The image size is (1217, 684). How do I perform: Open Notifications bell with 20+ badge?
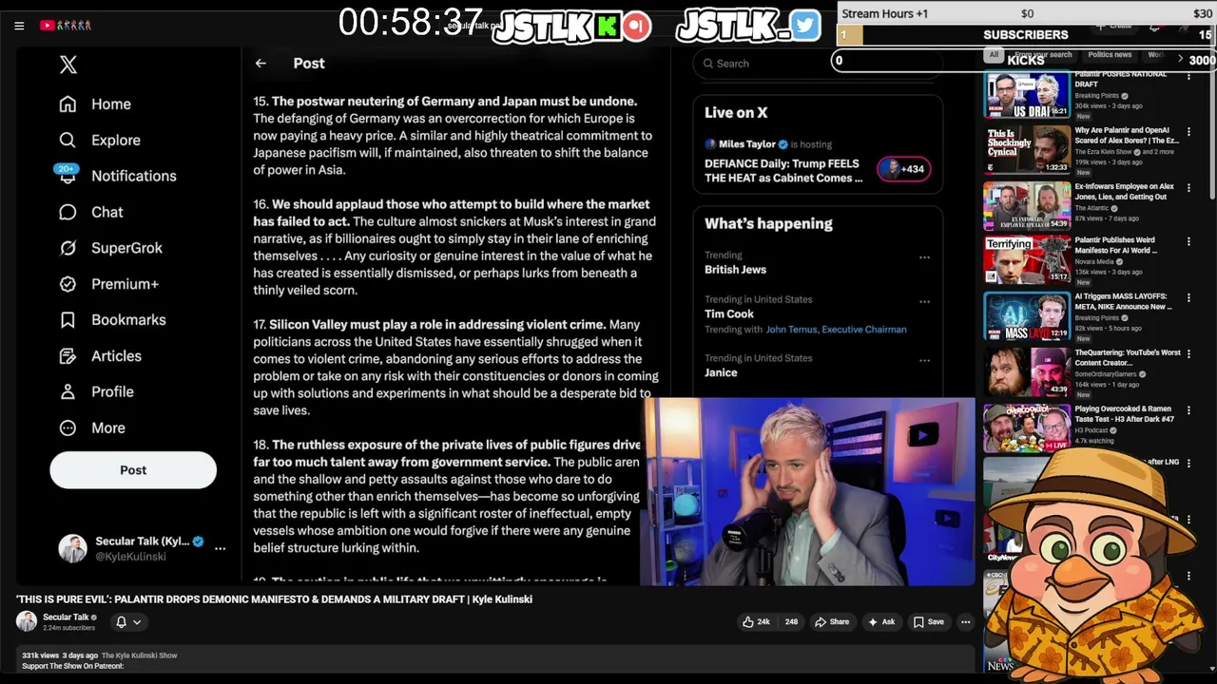click(67, 175)
